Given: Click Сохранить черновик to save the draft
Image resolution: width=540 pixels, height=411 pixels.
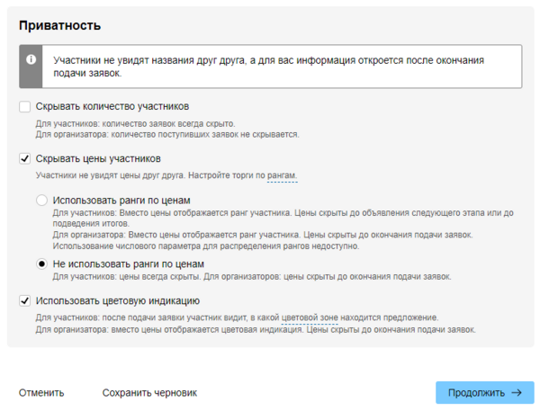Looking at the screenshot, I should (149, 393).
